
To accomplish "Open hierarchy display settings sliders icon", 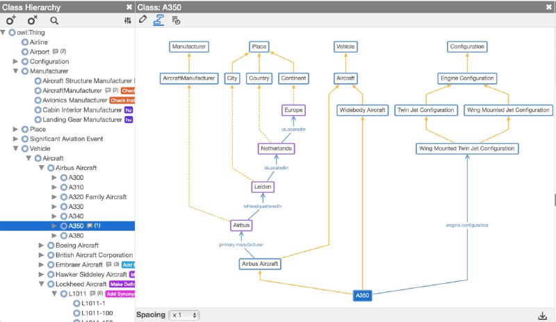I will coord(128,21).
